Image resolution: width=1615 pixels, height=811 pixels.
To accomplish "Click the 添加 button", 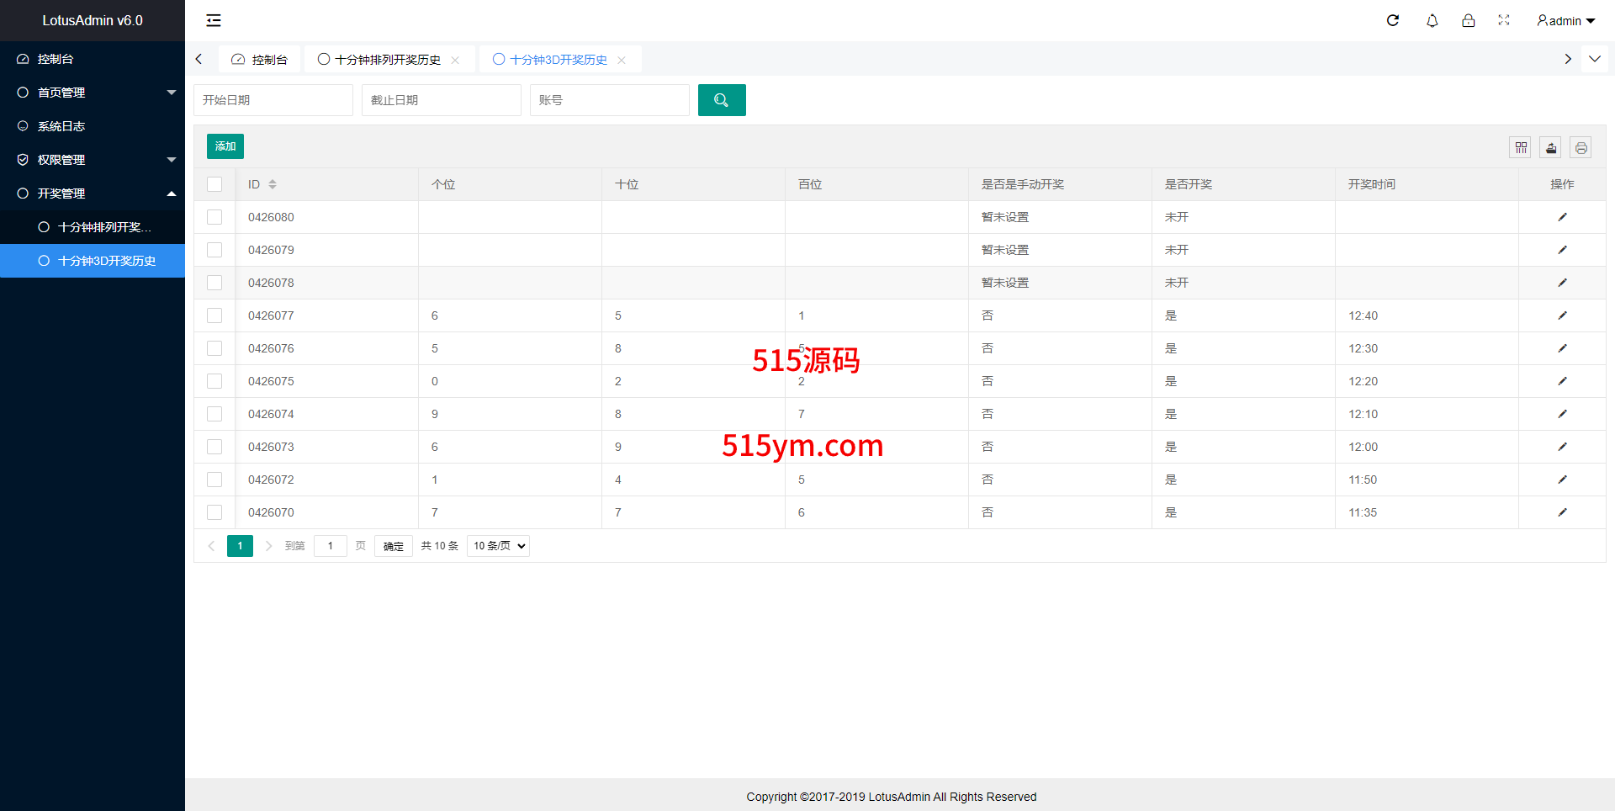I will pyautogui.click(x=225, y=146).
